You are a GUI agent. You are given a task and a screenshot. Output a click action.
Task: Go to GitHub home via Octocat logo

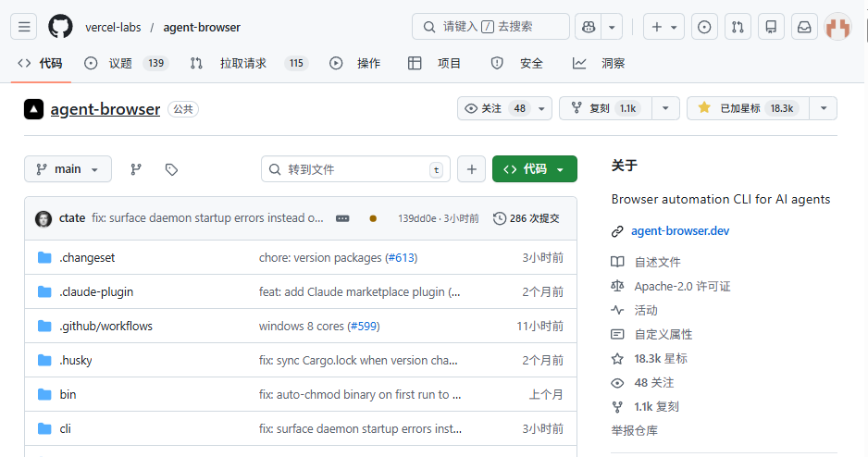(x=60, y=27)
